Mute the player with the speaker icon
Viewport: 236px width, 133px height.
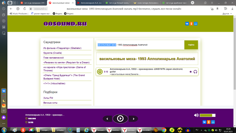196,115
